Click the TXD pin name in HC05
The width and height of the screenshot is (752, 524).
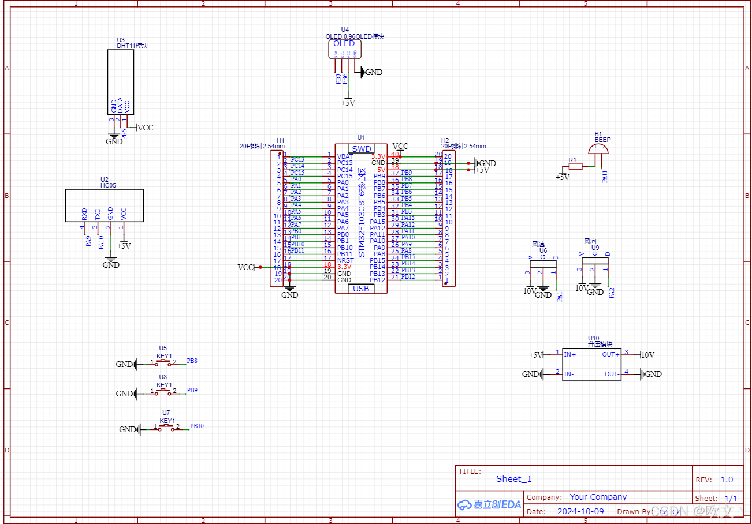tap(98, 214)
